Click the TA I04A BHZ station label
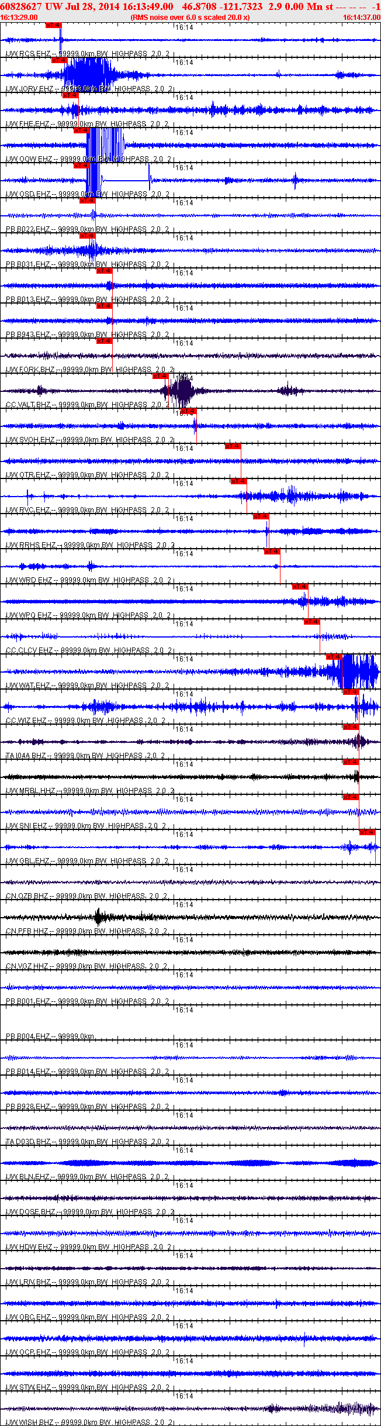Viewport: 381px width, 1426px height. point(86,756)
